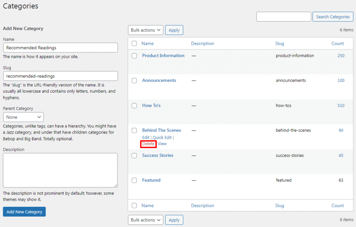This screenshot has width=356, height=227.
Task: Delete the Behind The Scenes category
Action: [148, 144]
